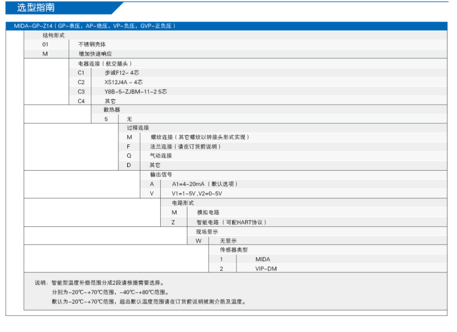The width and height of the screenshot is (457, 332).
Task: Click 无 next to code 5
Action: pyautogui.click(x=129, y=119)
